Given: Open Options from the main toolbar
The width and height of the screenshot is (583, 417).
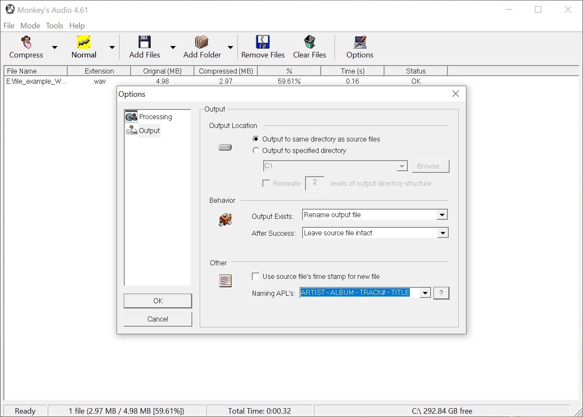Looking at the screenshot, I should (x=360, y=42).
